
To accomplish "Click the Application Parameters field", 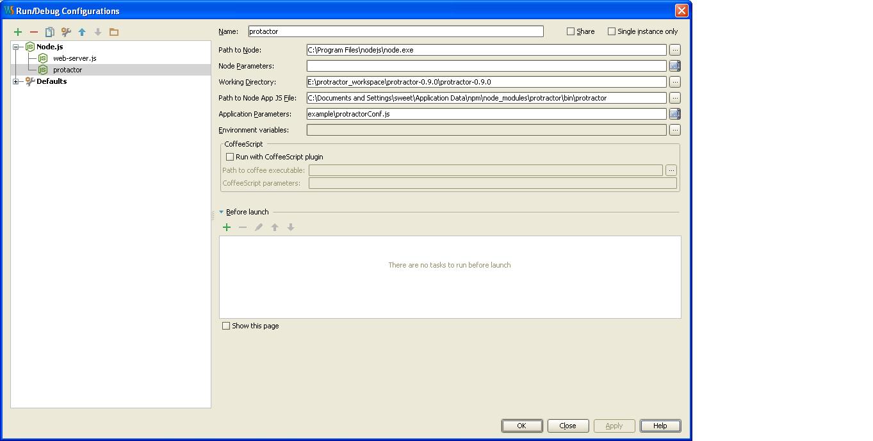I will point(487,114).
